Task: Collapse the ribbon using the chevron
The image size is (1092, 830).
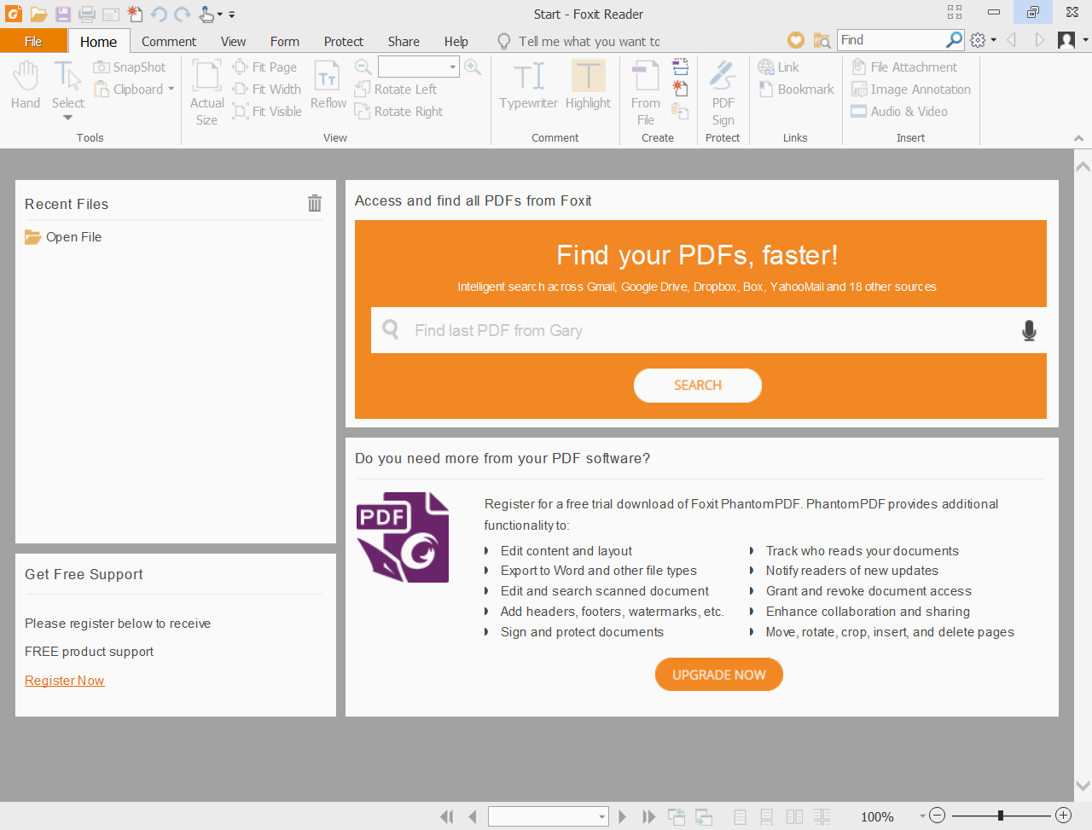Action: [x=1078, y=138]
